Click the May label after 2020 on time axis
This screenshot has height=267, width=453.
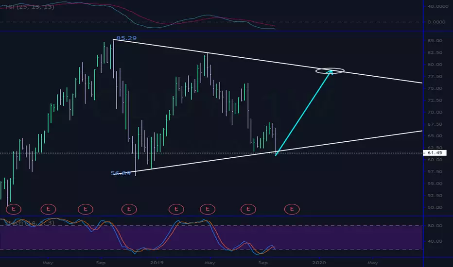click(x=372, y=263)
